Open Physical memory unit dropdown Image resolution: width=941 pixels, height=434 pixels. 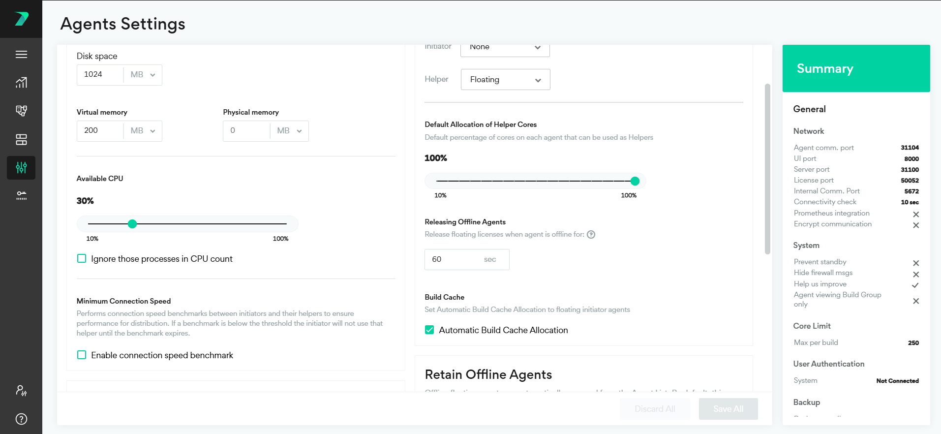click(x=289, y=131)
